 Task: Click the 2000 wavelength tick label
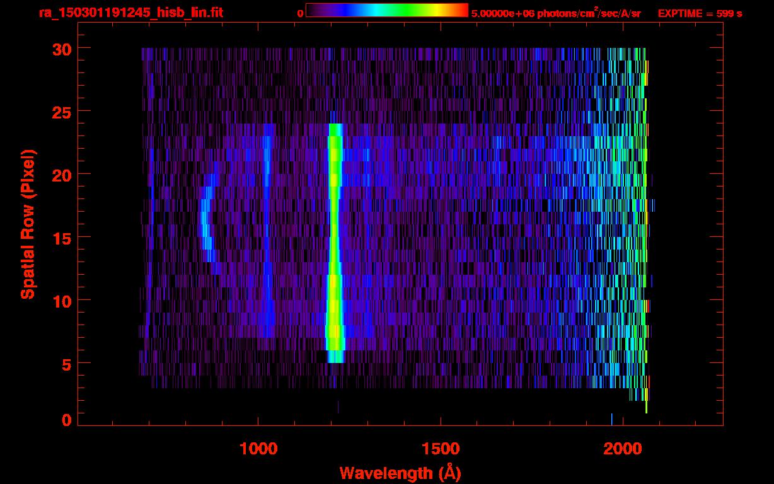(x=623, y=449)
